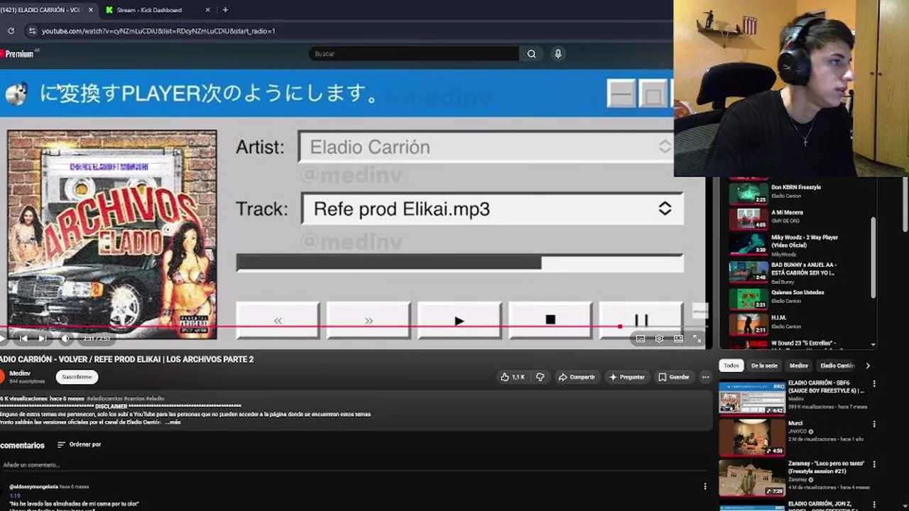Image resolution: width=909 pixels, height=511 pixels.
Task: Open the Medinv channel name link
Action: 20,373
